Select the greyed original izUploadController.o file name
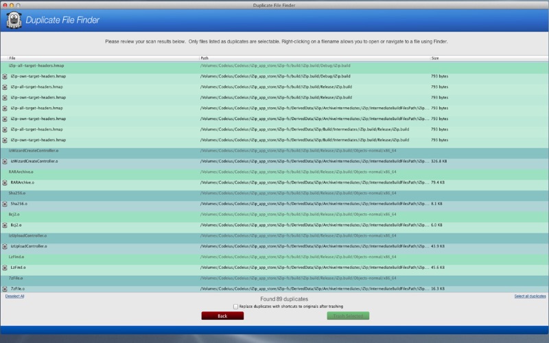This screenshot has height=343, width=549. (x=27, y=235)
